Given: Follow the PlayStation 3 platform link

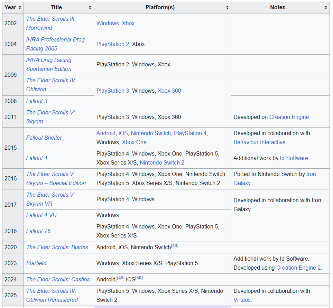Looking at the screenshot, I should (x=113, y=91).
